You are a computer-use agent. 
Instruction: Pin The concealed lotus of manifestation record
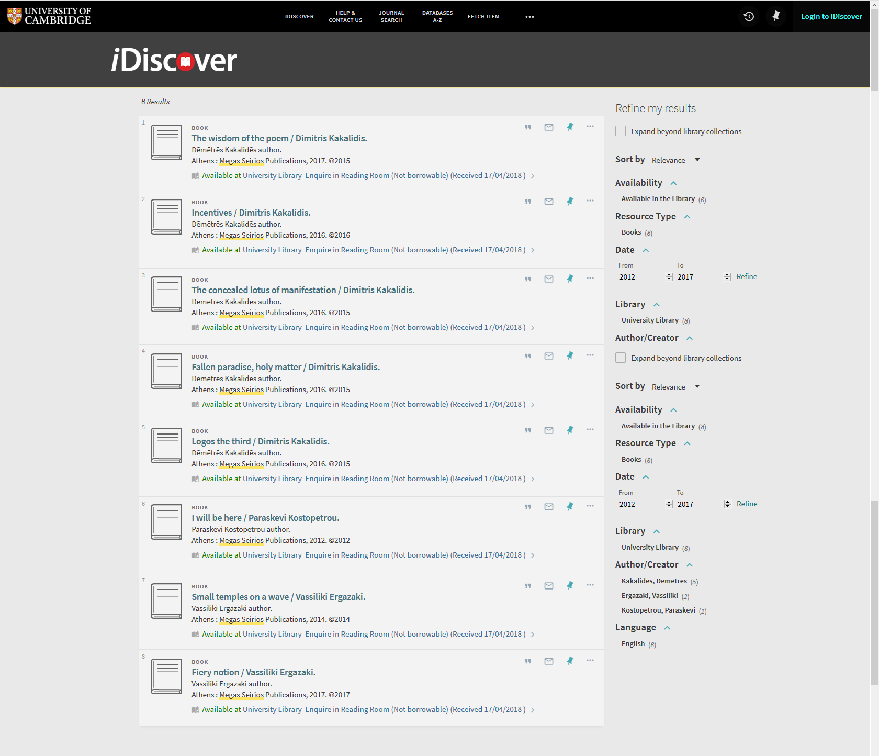[570, 279]
